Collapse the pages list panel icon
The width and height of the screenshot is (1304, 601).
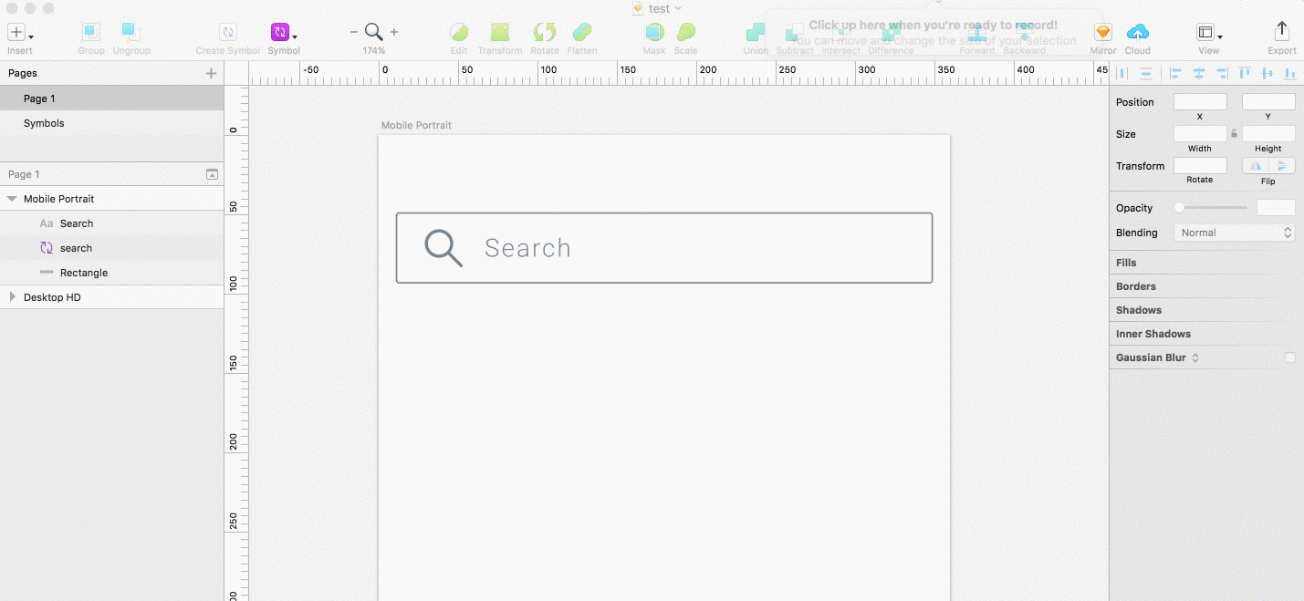point(212,174)
